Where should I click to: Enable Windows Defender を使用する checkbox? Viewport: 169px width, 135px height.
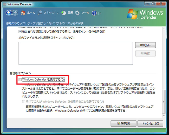point(20,80)
